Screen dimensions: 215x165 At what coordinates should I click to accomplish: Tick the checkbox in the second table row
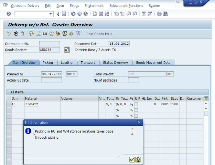coord(136,110)
